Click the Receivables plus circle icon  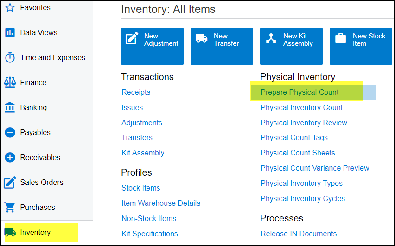click(10, 158)
